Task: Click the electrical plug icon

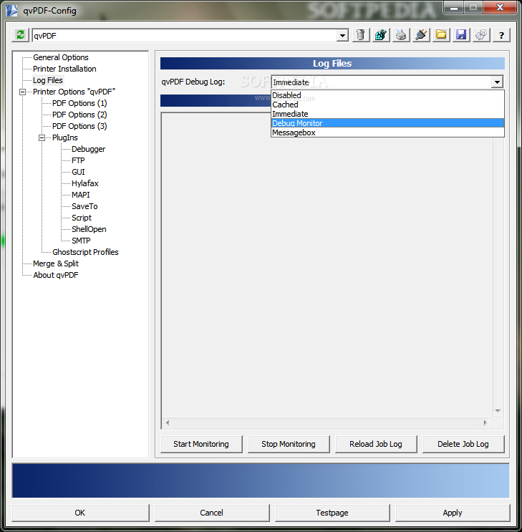Action: tap(421, 35)
